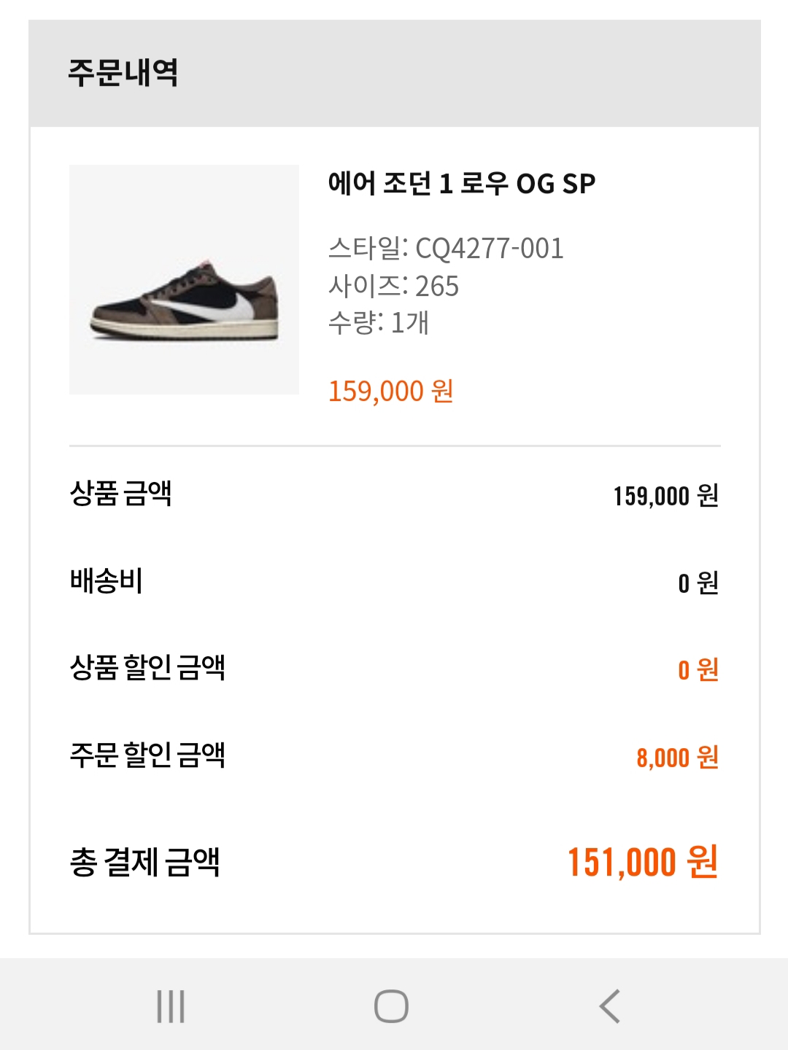This screenshot has height=1050, width=788.
Task: Tap the 배송비 label
Action: [x=107, y=581]
